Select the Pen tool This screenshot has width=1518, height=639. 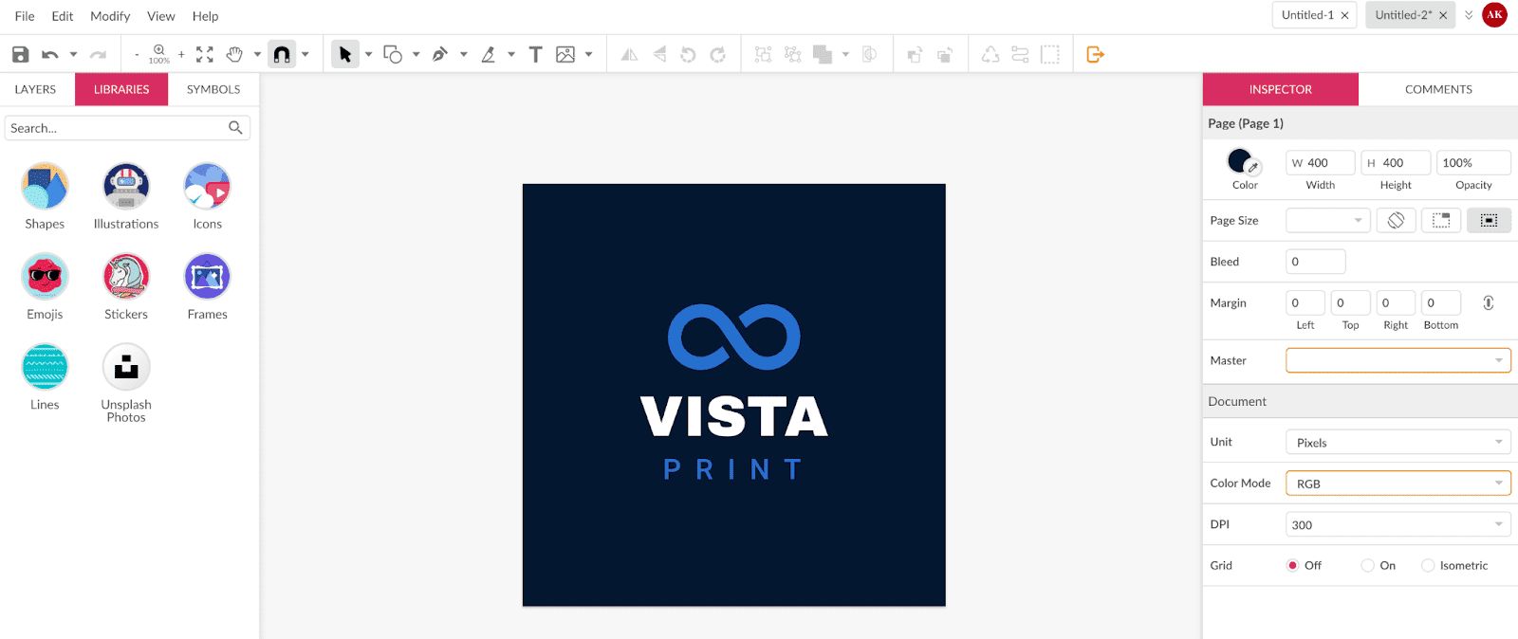coord(439,55)
